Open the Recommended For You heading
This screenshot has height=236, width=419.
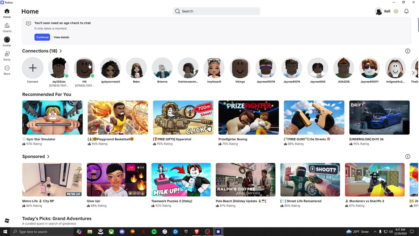[46, 94]
